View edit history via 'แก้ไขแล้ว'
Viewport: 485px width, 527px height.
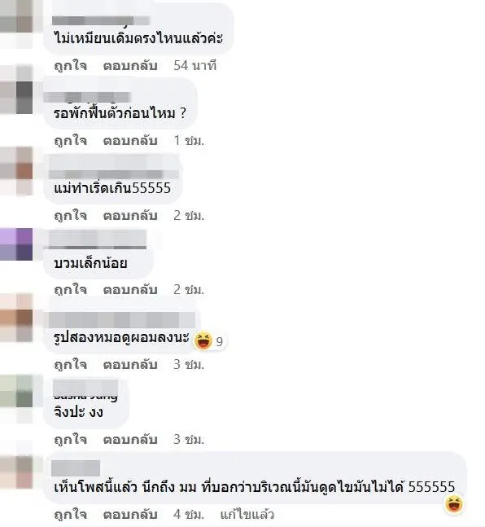(247, 514)
